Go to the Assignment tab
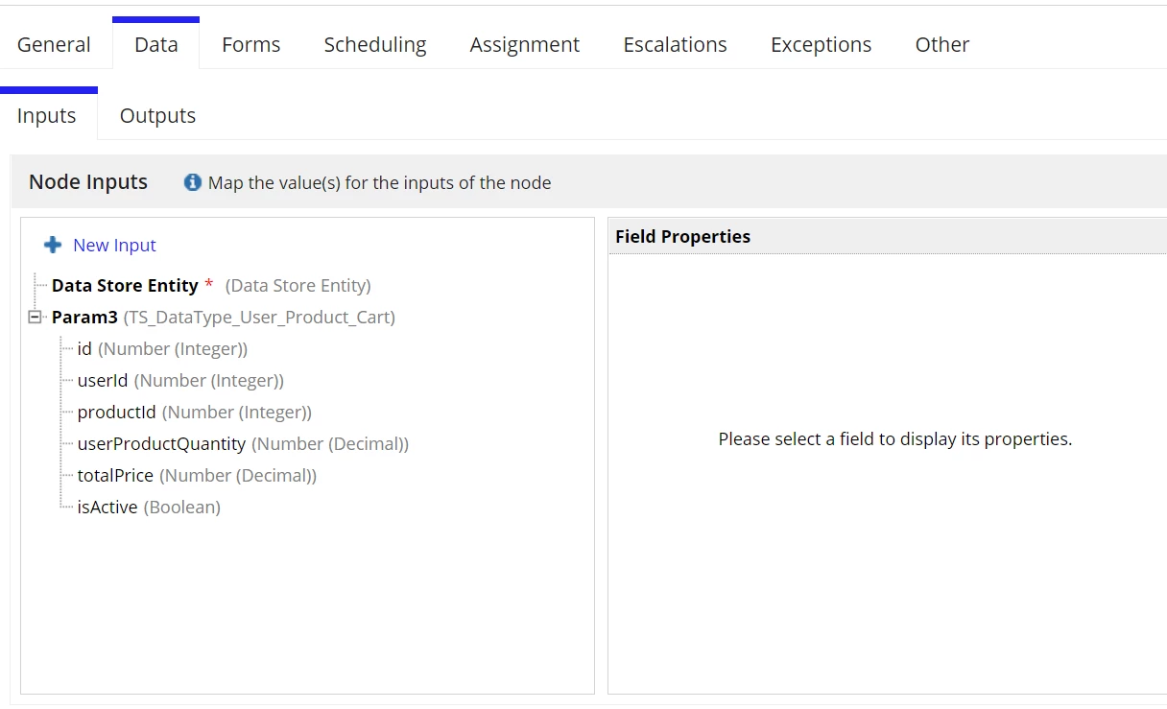The width and height of the screenshot is (1167, 709). tap(525, 44)
